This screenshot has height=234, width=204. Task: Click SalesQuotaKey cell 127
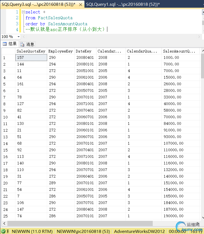tap(31, 104)
